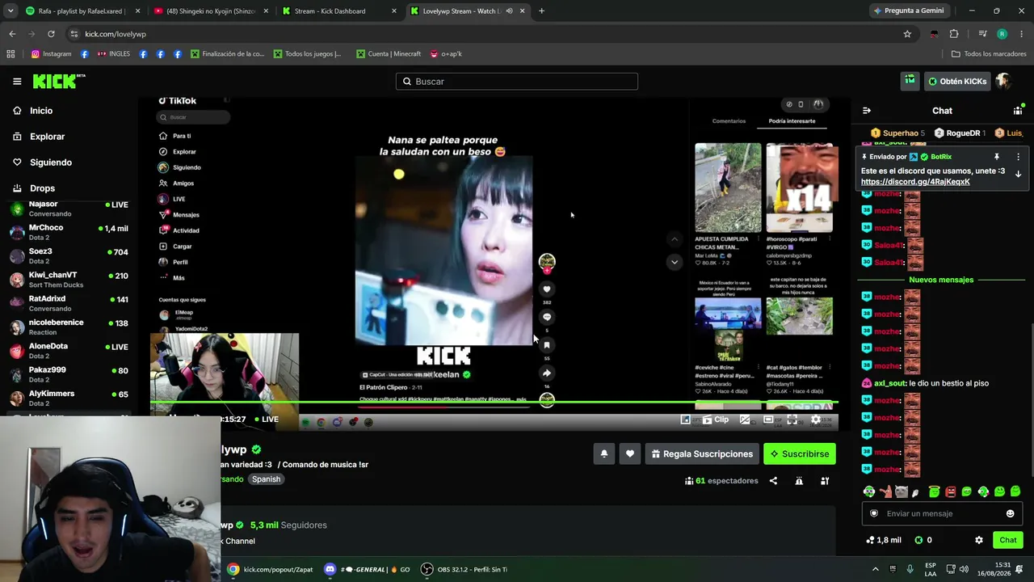Open the Cuenta | Minecraft bookmark
Viewport: 1034px width, 582px height.
coord(389,54)
